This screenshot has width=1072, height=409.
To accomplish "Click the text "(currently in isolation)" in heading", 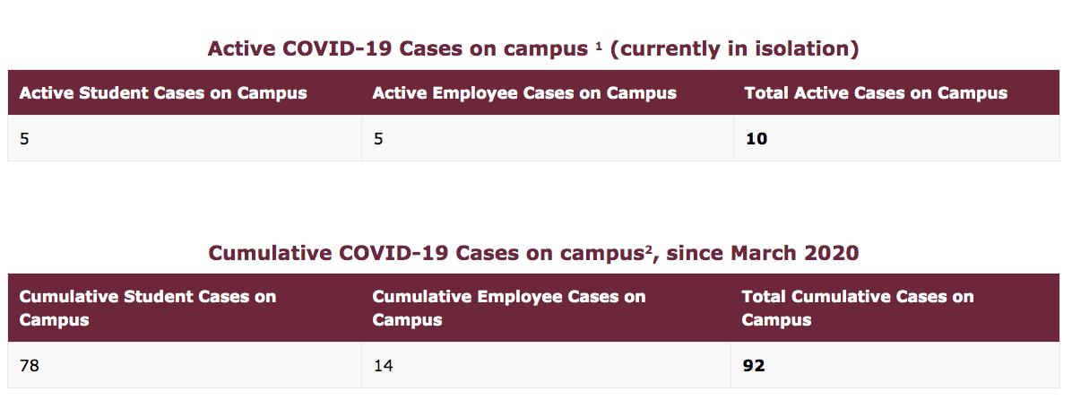I will coord(734,49).
